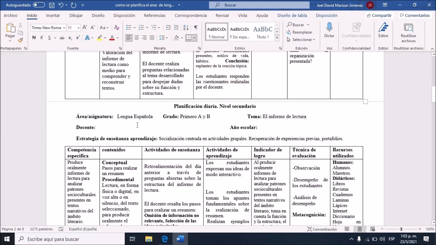Expand the font size dropdown
Image resolution: width=436 pixels, height=245 pixels.
point(79,27)
